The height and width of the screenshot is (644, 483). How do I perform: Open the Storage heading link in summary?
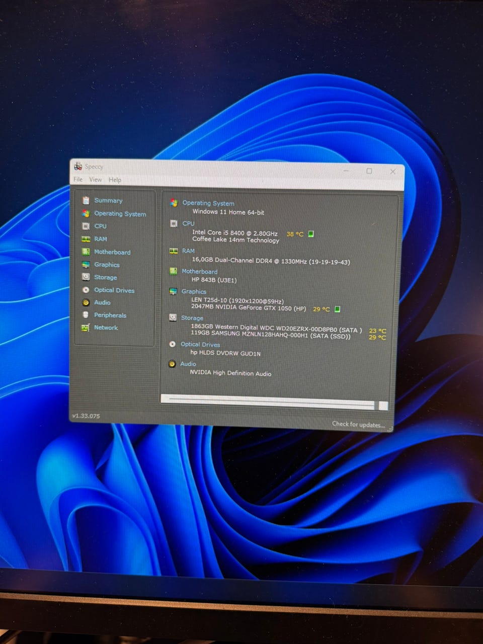(192, 318)
